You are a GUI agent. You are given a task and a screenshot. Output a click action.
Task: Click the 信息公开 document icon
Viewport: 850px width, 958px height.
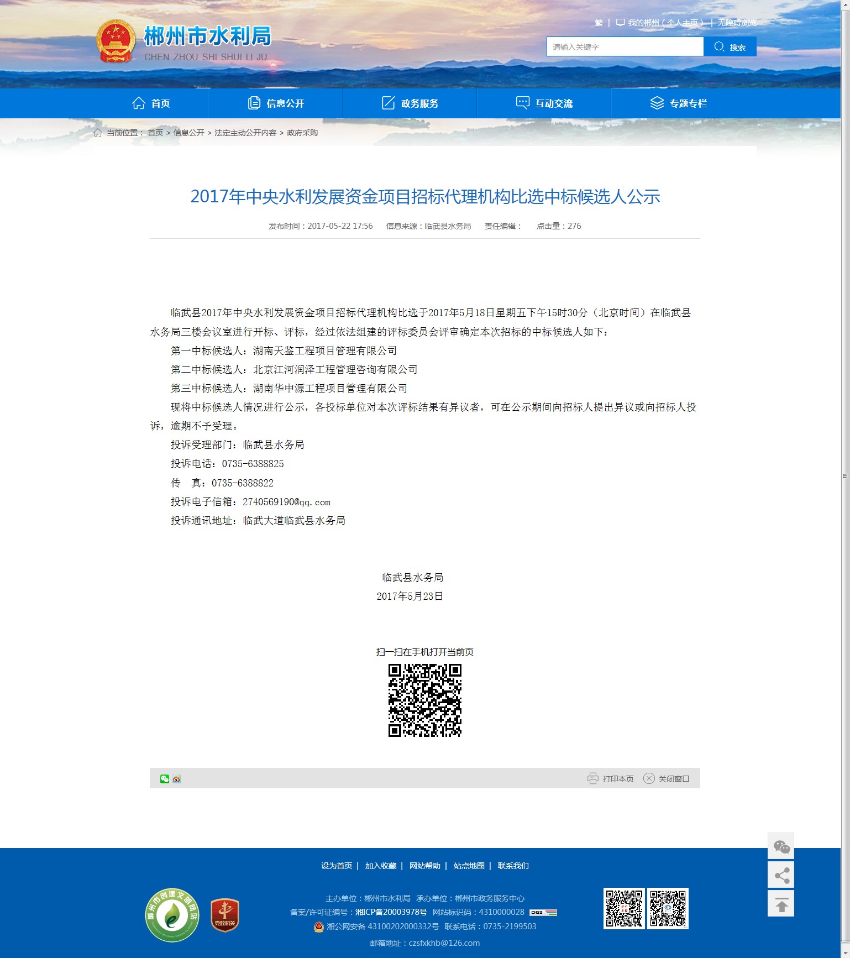pyautogui.click(x=254, y=103)
